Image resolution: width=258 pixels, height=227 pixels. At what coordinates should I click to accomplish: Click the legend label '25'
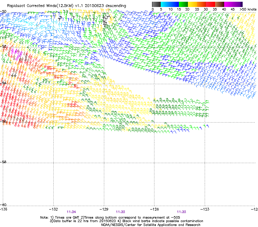pos(197,9)
